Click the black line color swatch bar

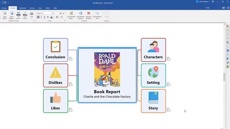click(x=25, y=15)
